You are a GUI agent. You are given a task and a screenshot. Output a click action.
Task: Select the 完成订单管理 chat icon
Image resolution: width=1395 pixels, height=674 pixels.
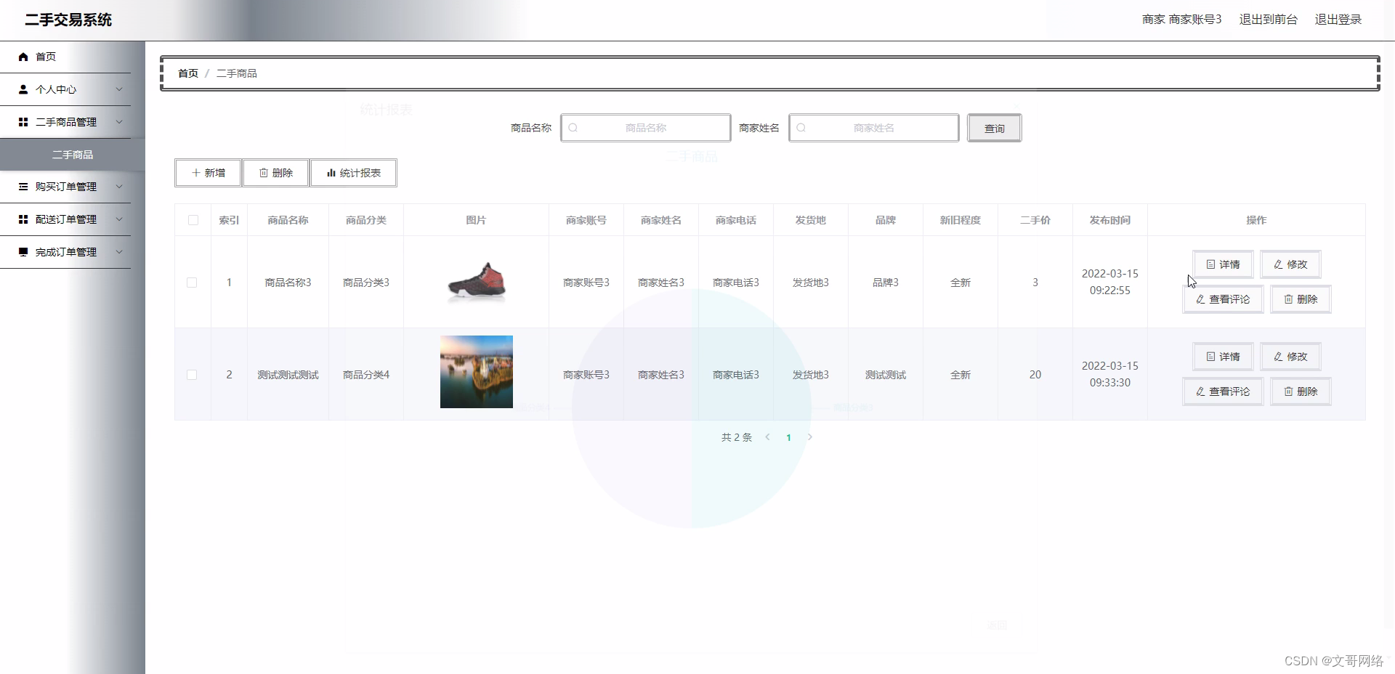(23, 251)
